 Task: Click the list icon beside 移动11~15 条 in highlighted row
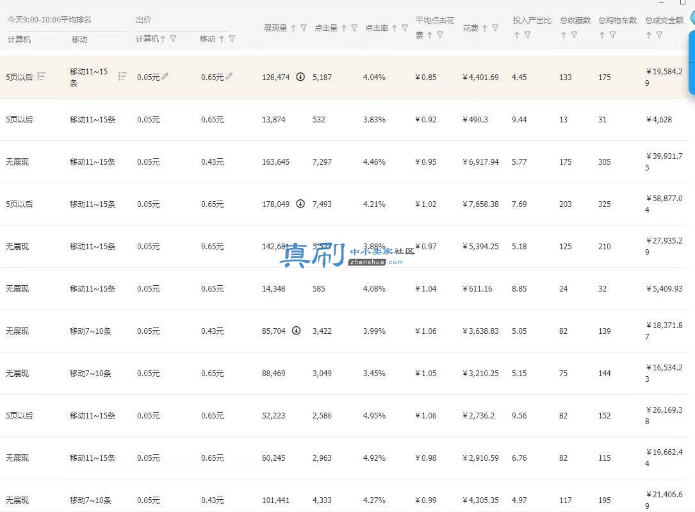pos(122,76)
